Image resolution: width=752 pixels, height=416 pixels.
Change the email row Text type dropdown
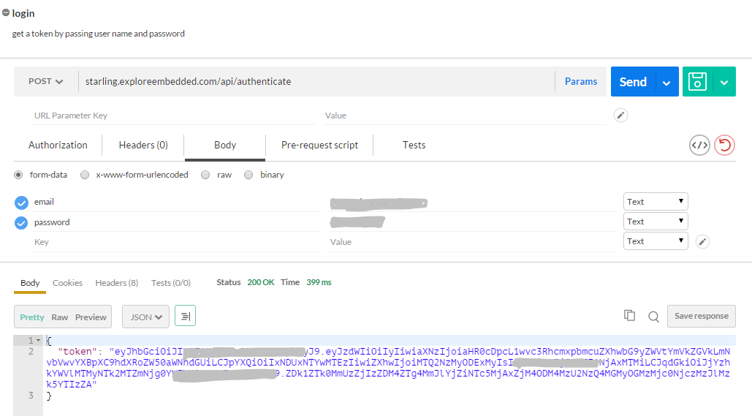pos(656,202)
